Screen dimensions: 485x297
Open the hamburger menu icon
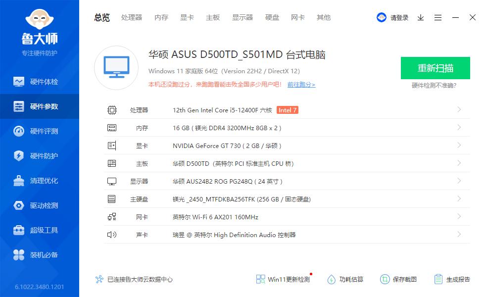(438, 17)
